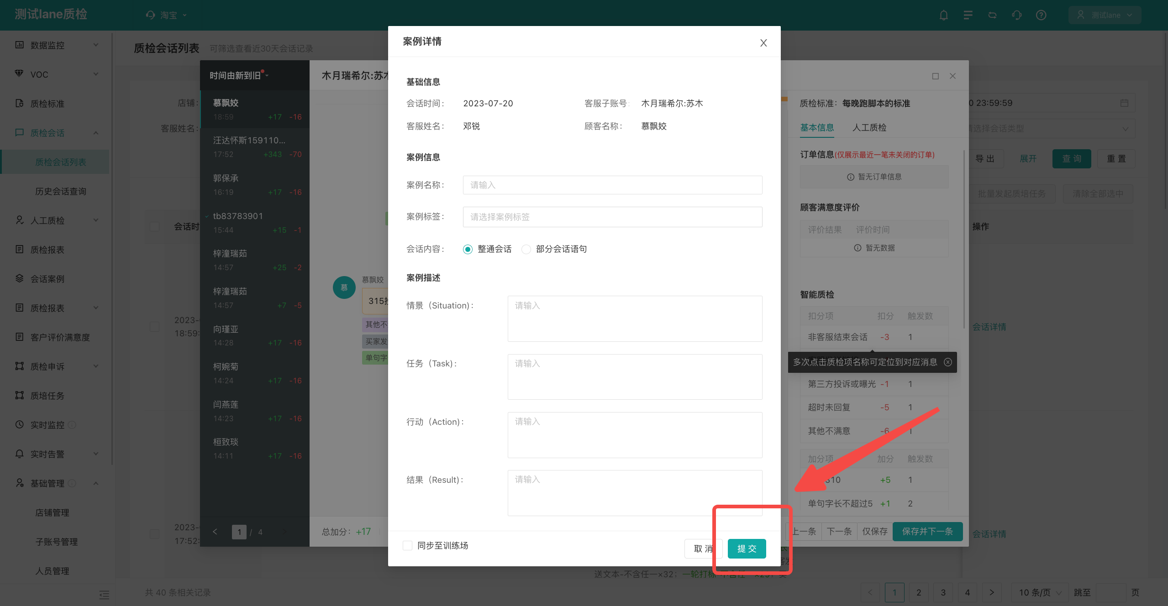Viewport: 1168px width, 606px height.
Task: Select 整通会话 radio option
Action: click(468, 249)
